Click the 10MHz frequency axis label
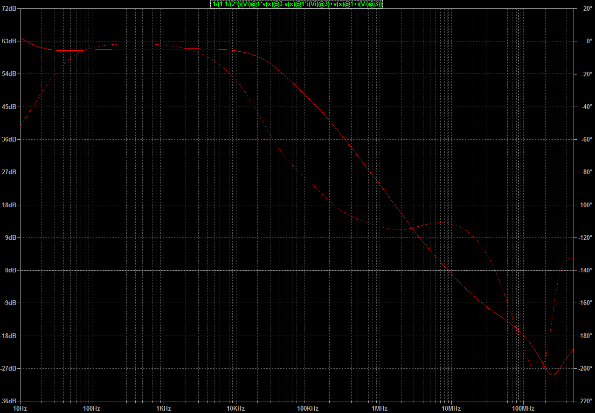The image size is (595, 413). pos(451,408)
